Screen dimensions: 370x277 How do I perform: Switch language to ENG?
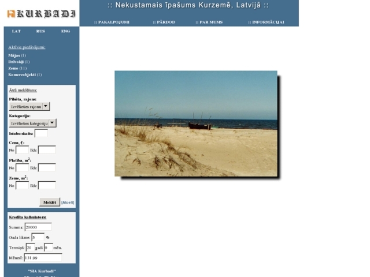coord(65,31)
